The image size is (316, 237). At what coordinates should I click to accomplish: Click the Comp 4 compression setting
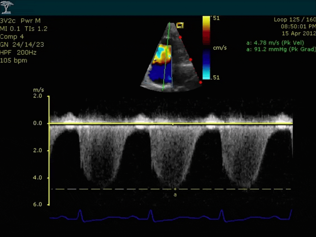12,37
